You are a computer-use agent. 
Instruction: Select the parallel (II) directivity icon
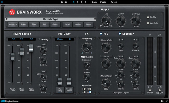[92, 53]
